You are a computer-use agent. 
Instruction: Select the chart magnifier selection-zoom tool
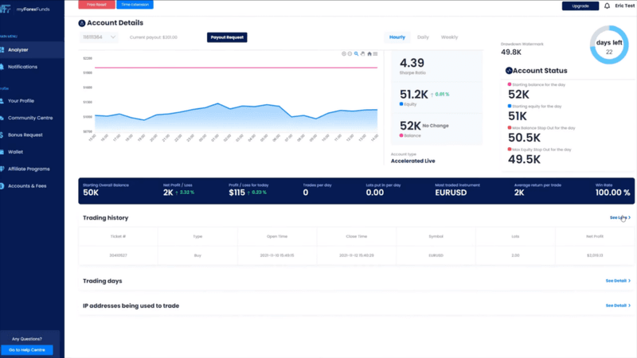356,53
